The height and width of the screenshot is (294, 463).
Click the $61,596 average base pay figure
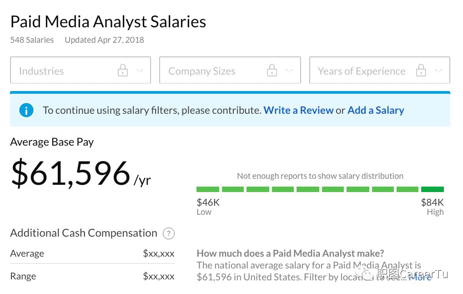point(71,173)
